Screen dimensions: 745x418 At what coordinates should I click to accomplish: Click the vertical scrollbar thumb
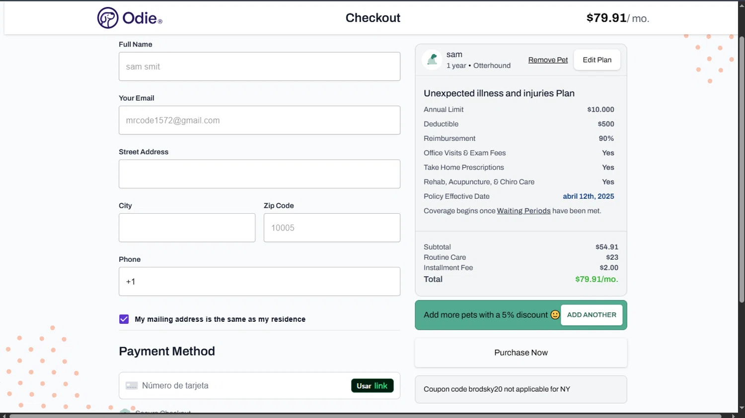click(x=742, y=169)
